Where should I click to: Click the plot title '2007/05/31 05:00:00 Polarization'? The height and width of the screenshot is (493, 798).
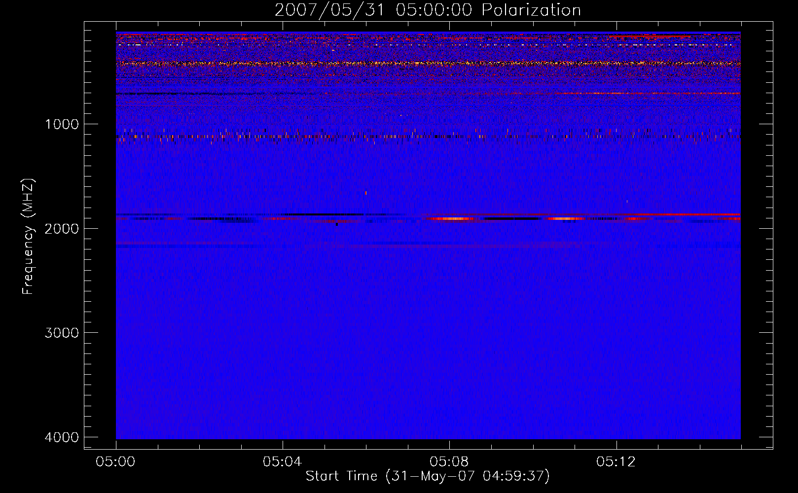point(428,10)
